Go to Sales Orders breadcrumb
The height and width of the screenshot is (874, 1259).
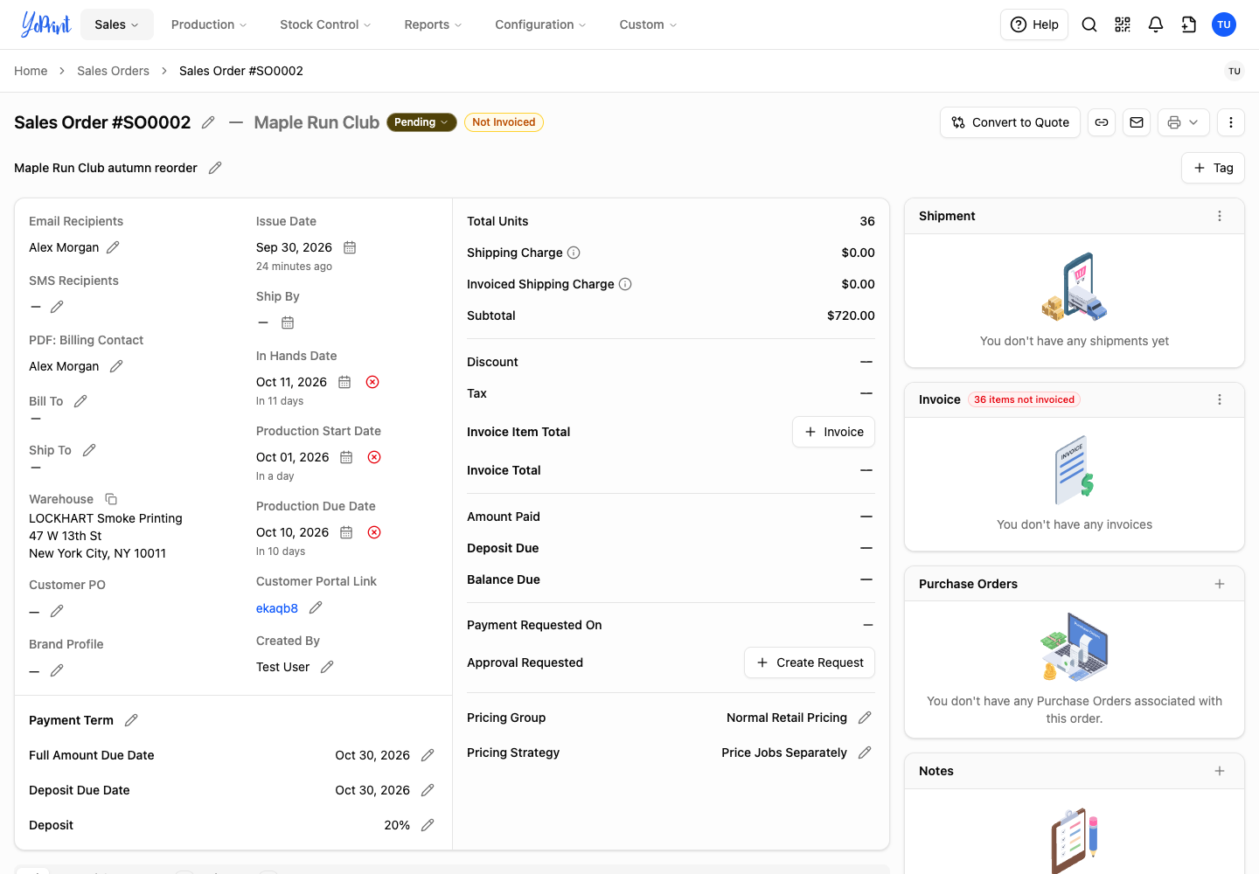tap(113, 71)
